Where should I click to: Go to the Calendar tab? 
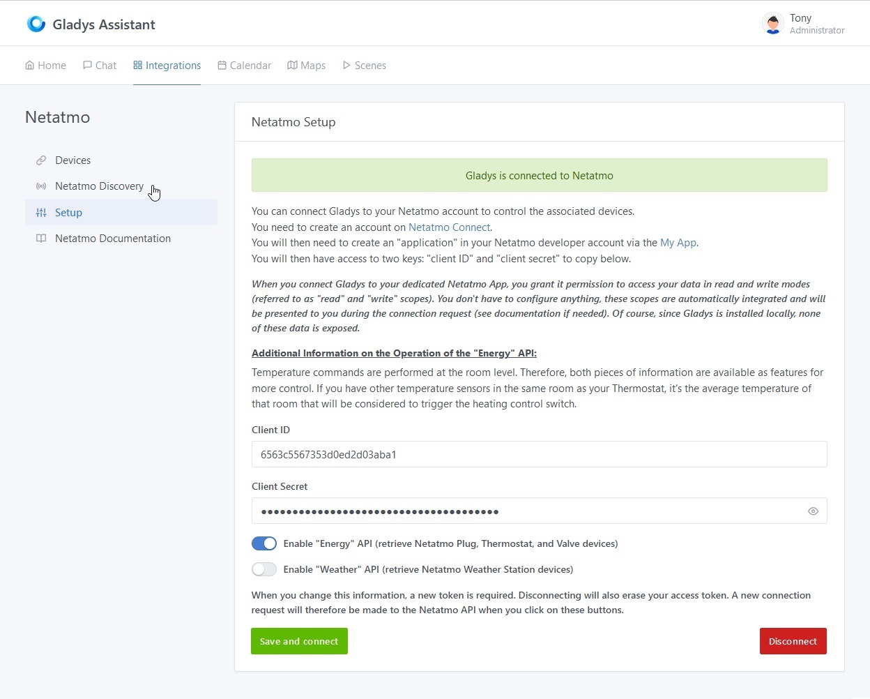pyautogui.click(x=244, y=66)
